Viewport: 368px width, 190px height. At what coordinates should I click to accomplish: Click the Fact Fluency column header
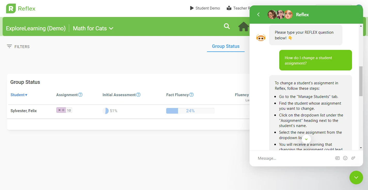point(178,95)
